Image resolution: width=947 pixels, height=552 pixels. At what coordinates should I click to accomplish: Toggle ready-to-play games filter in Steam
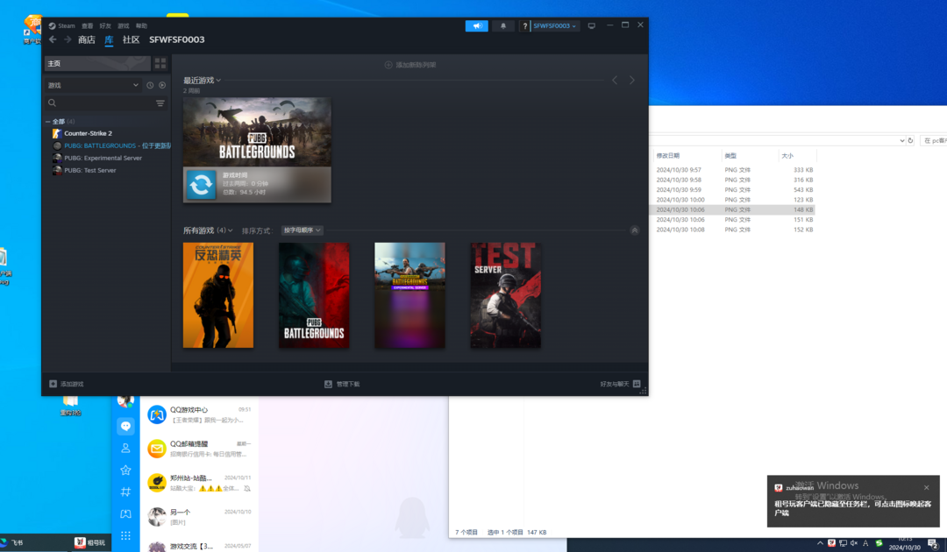[162, 86]
